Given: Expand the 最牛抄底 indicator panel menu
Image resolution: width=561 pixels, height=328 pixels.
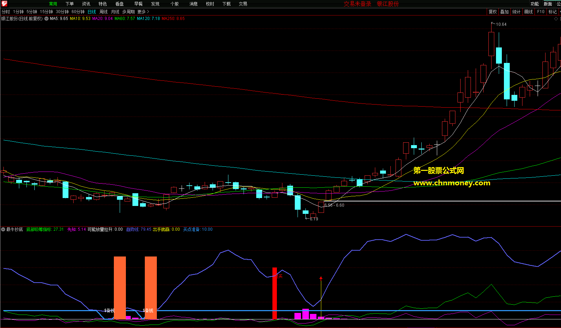Looking at the screenshot, I should pos(3,229).
